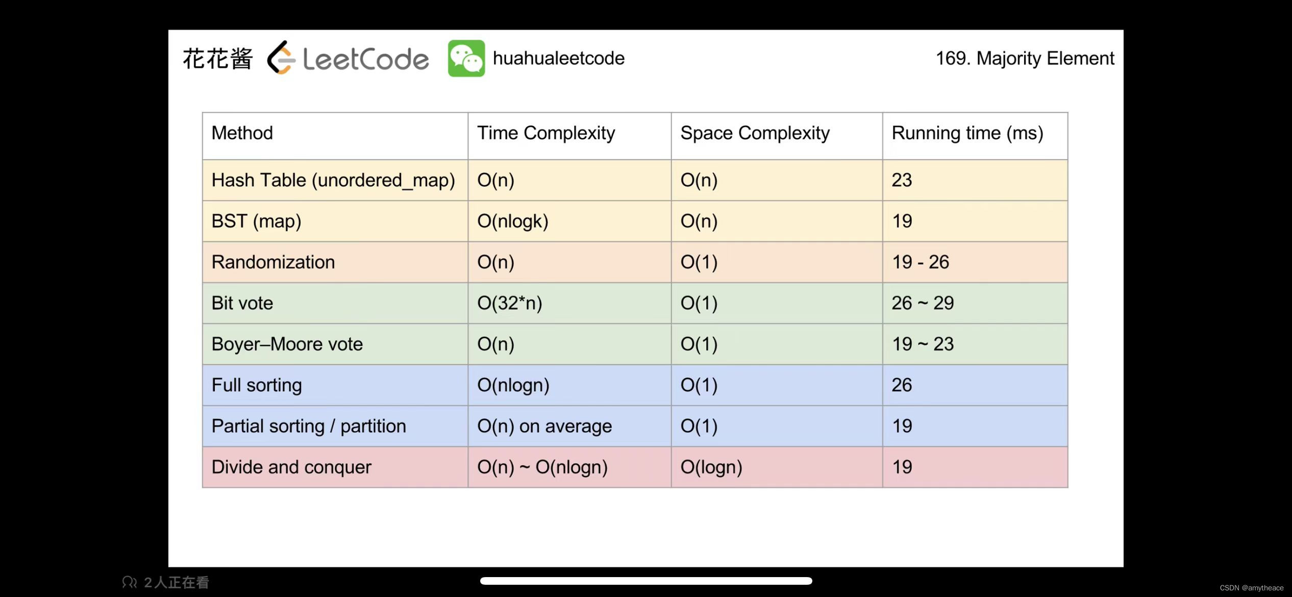Click the green WeChat logo icon
This screenshot has width=1292, height=597.
click(x=466, y=58)
